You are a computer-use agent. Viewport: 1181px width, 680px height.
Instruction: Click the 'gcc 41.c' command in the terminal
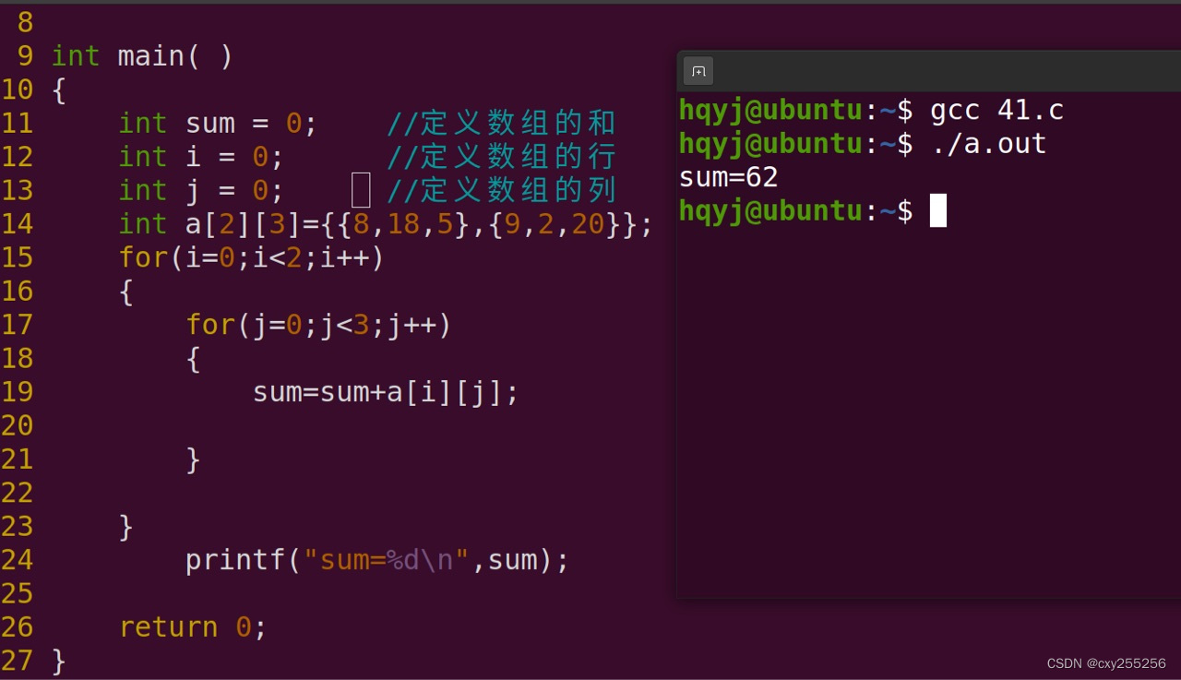[996, 111]
